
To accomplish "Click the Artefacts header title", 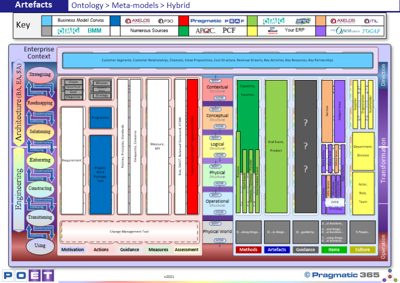I will [x=33, y=4].
